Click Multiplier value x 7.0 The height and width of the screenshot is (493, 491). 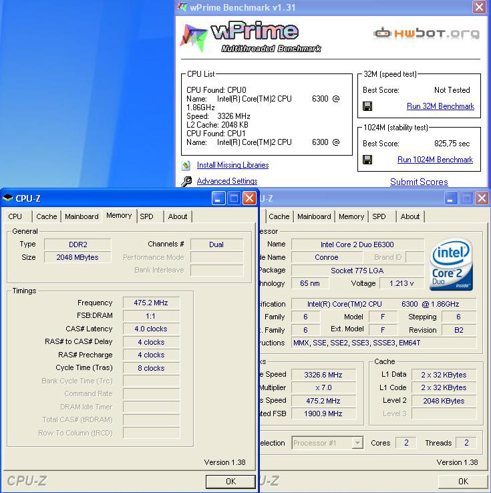[x=323, y=387]
